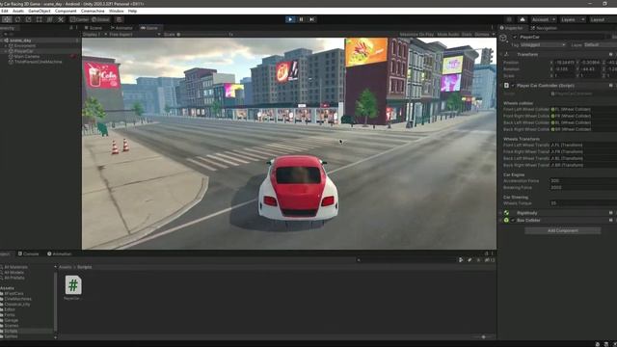Click the Add Component button
Viewport: 617px width, 347px height.
coord(563,230)
